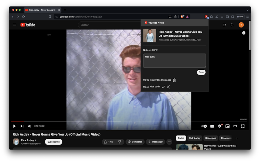Play the video
260x162 pixels.
(x=14, y=126)
